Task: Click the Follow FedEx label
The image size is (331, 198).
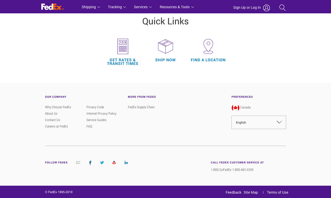Action: (x=56, y=163)
